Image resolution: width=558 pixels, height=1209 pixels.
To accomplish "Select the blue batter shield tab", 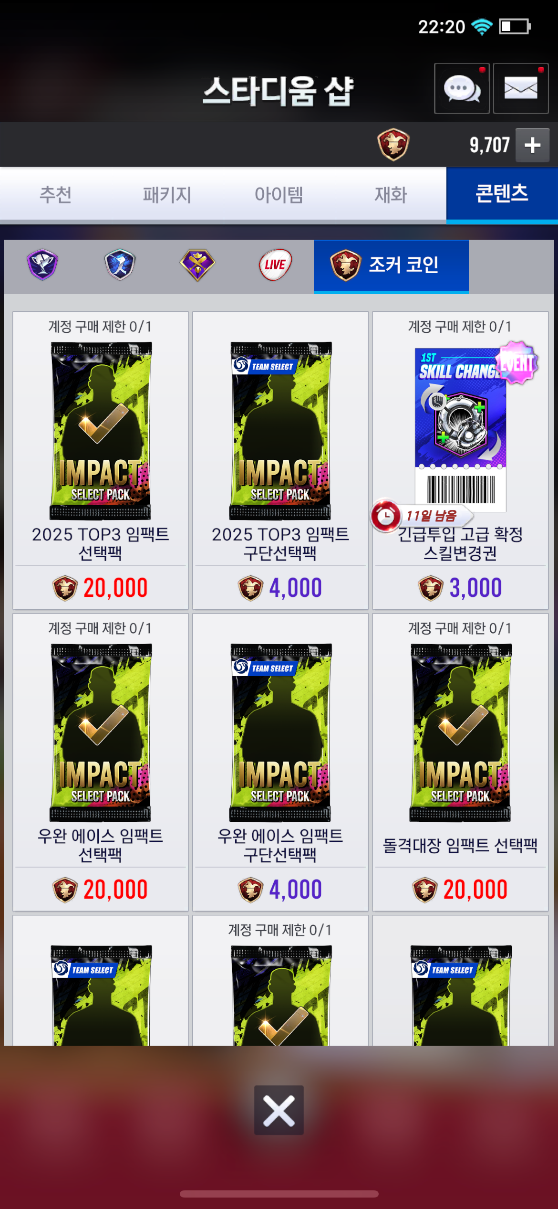I will [120, 265].
